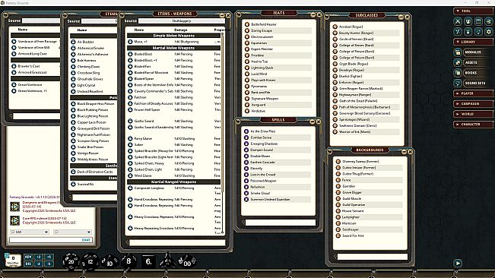Open link icon for Sword For Hire background
This screenshot has width=495, height=278.
[x=338, y=235]
